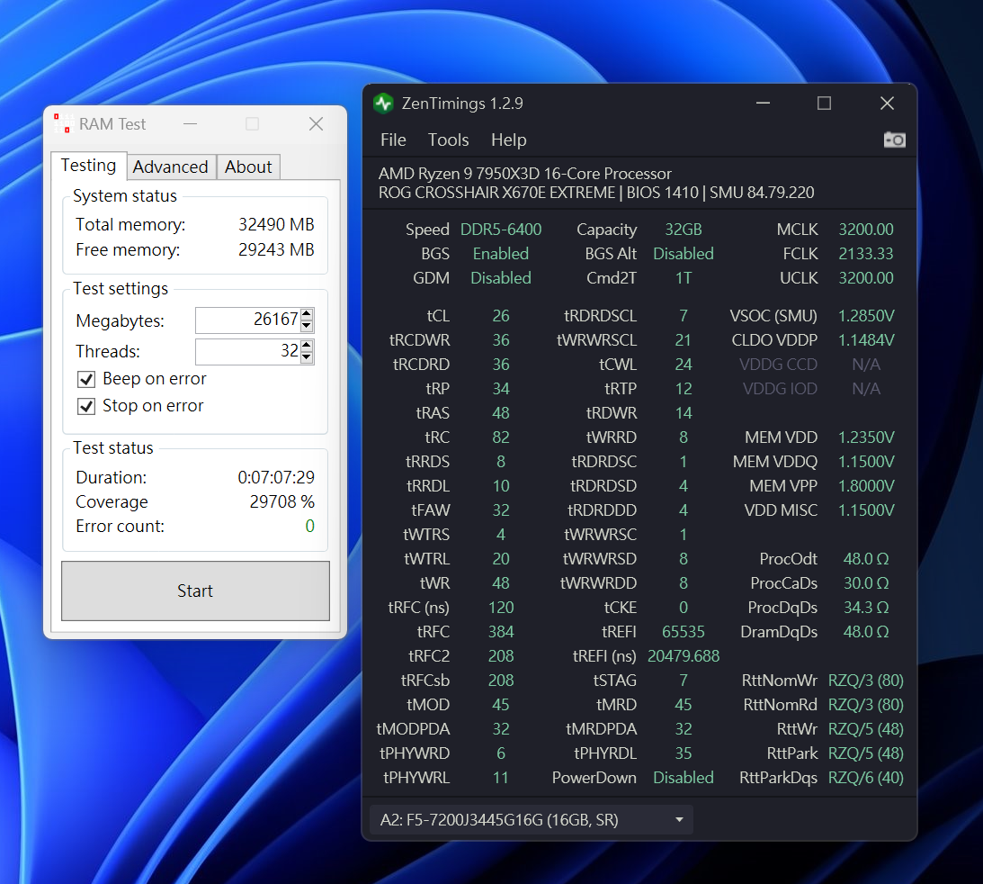Viewport: 983px width, 884px height.
Task: Click the ProcDqDs value 34.3 Ω
Action: pos(866,608)
